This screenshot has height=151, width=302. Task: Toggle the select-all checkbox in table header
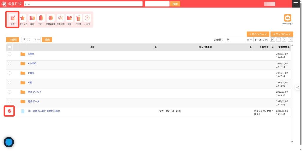[x=9, y=47]
